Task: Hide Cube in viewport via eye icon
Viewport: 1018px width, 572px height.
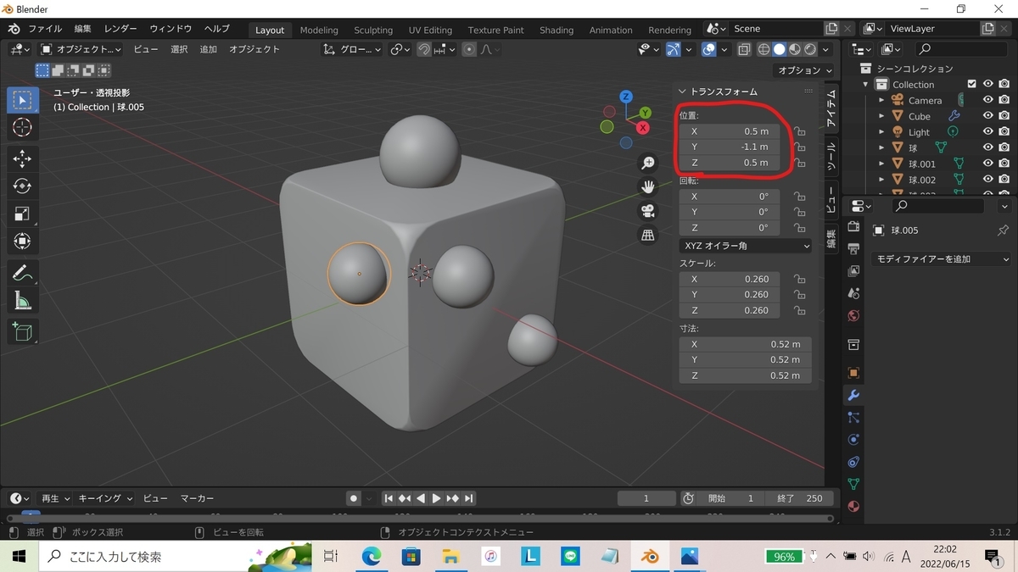Action: click(987, 116)
